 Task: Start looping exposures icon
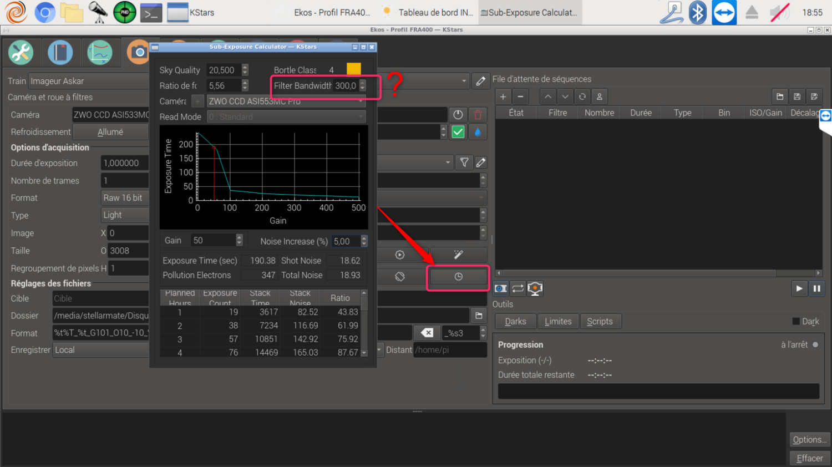click(518, 288)
